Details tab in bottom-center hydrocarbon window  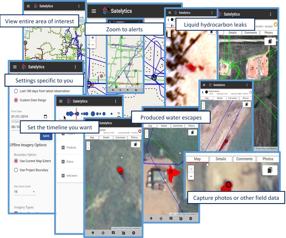106,138
